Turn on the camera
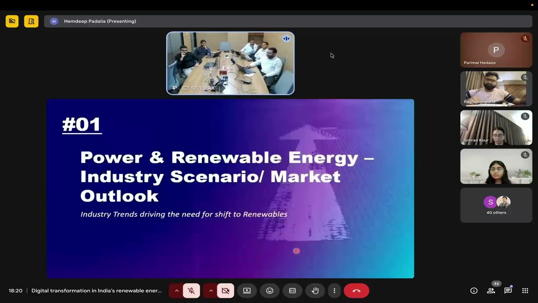 (226, 291)
